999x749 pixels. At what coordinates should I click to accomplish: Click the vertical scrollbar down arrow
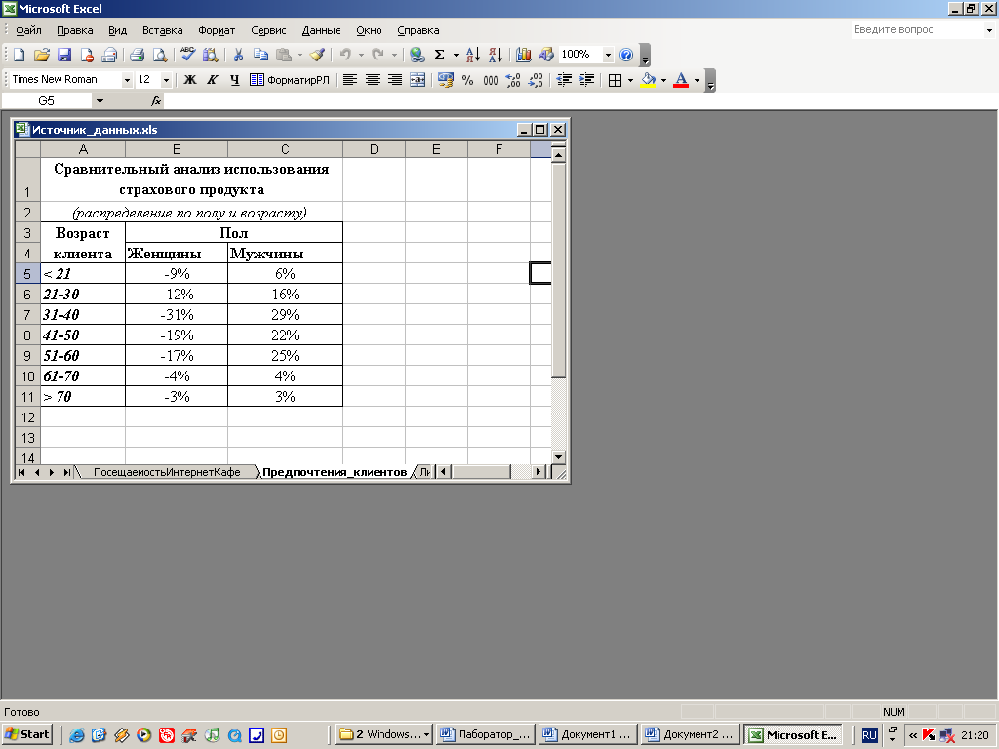coord(559,456)
